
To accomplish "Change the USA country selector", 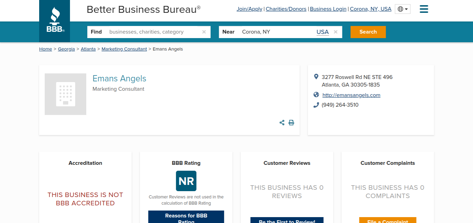I will 323,32.
